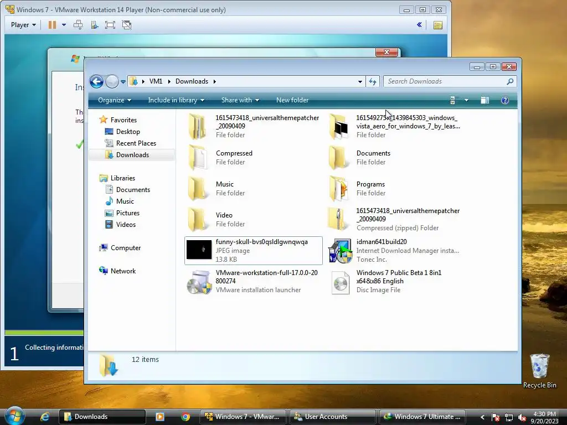Open the Windows Start menu

point(14,416)
